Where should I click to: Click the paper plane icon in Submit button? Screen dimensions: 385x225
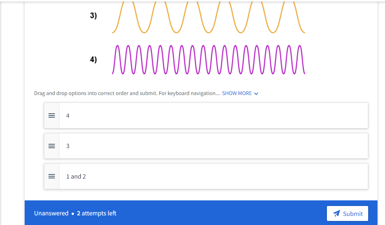point(336,213)
